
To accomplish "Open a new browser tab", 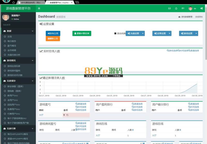I will 77,2.
